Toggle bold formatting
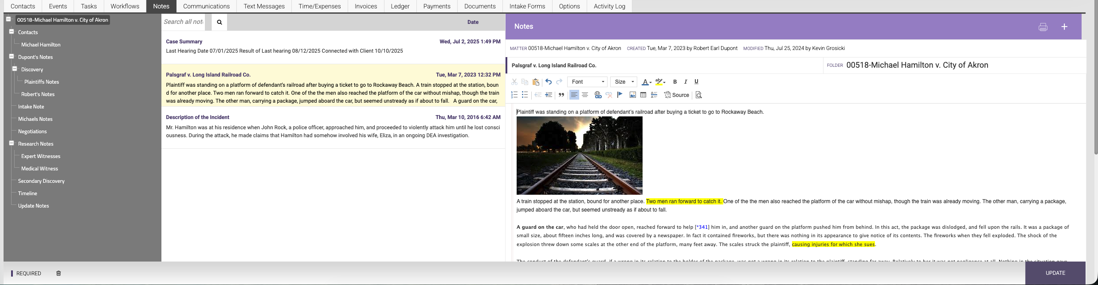Screen dimensions: 1098x285 [675, 82]
